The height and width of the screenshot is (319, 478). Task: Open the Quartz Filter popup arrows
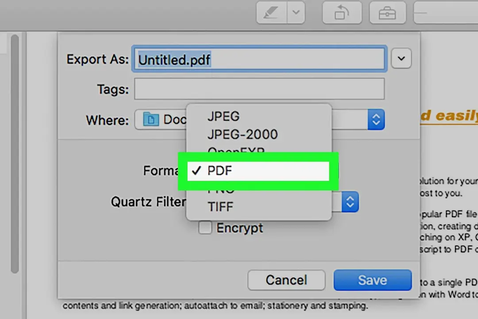pos(350,202)
